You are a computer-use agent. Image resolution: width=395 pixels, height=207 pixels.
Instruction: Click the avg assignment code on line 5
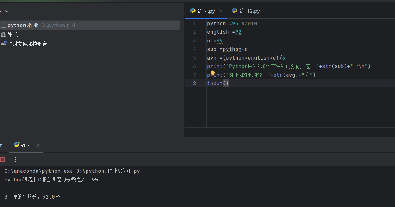click(x=246, y=58)
